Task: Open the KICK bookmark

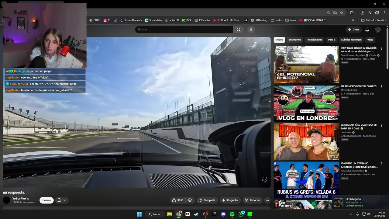Action: click(x=187, y=20)
